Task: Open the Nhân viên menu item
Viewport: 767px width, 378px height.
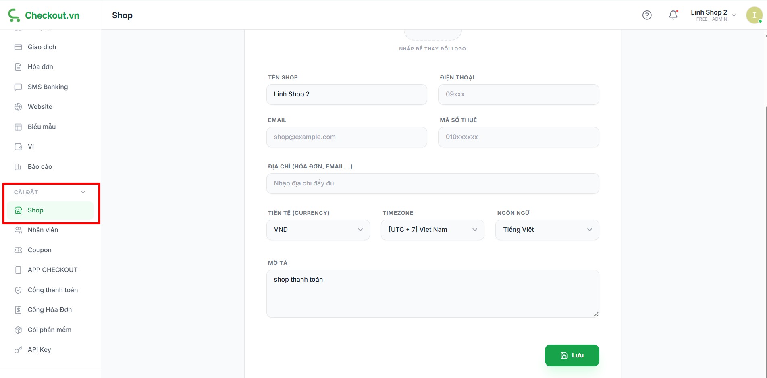Action: [x=43, y=230]
